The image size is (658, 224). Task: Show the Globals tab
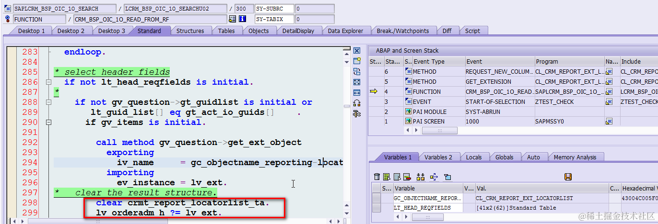(504, 157)
